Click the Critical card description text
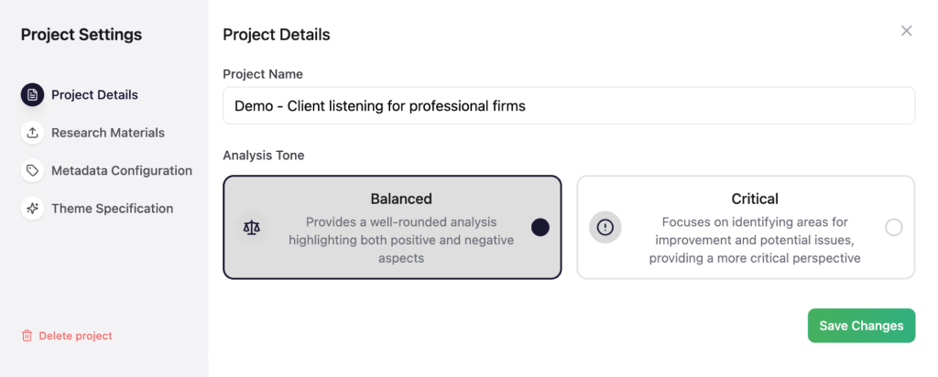 click(x=755, y=240)
